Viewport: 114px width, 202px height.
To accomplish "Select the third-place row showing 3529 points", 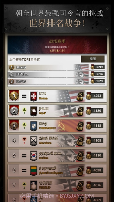I will (57, 81).
